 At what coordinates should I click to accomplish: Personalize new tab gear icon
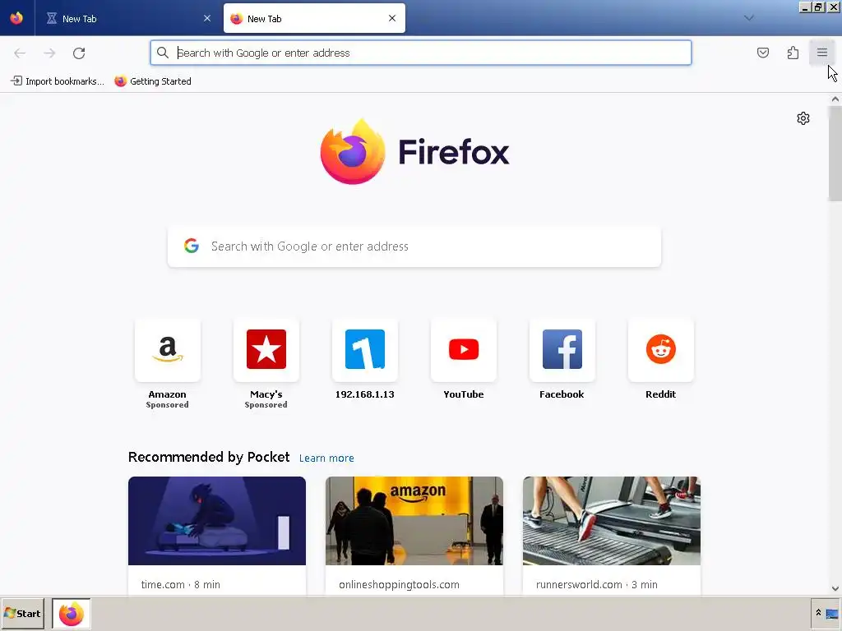click(803, 118)
